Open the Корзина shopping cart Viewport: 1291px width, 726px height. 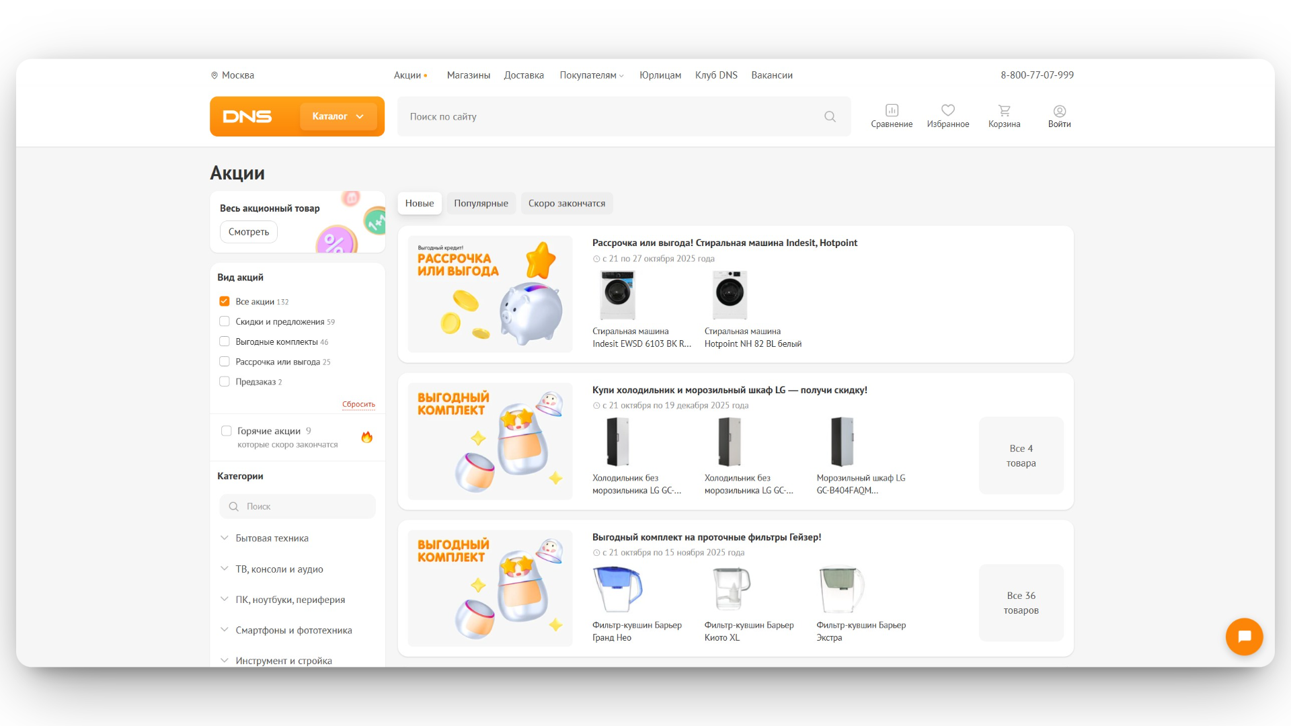pyautogui.click(x=1004, y=111)
